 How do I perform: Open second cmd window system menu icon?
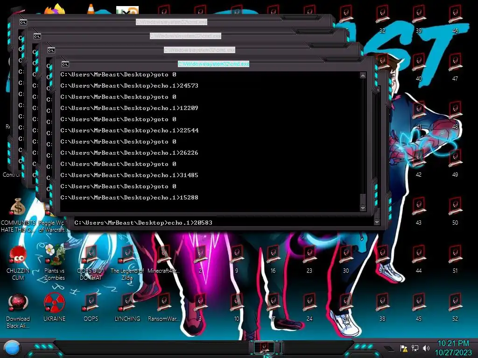[51, 50]
